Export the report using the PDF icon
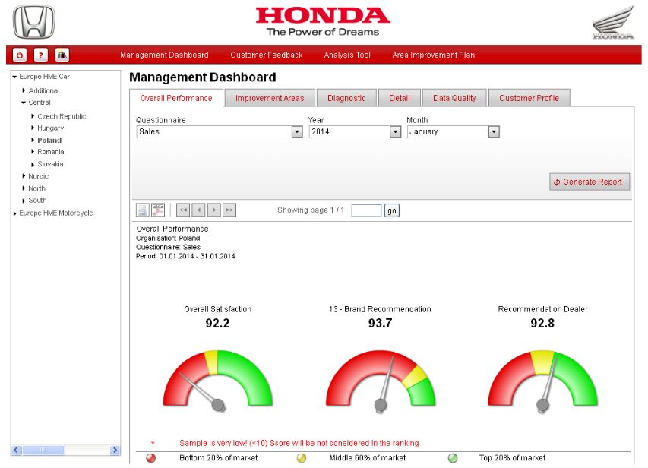Image resolution: width=648 pixels, height=468 pixels. pyautogui.click(x=158, y=210)
